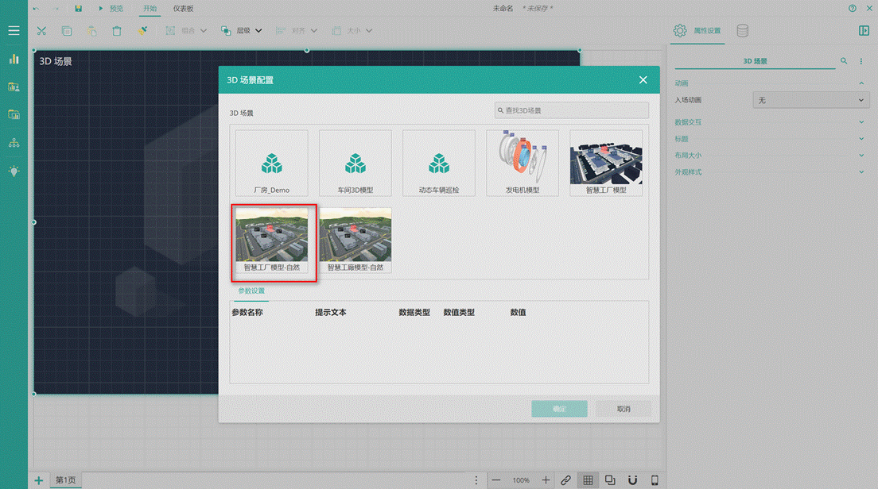Toggle the mobile device preview icon
Viewport: 878px width, 489px height.
tap(655, 480)
